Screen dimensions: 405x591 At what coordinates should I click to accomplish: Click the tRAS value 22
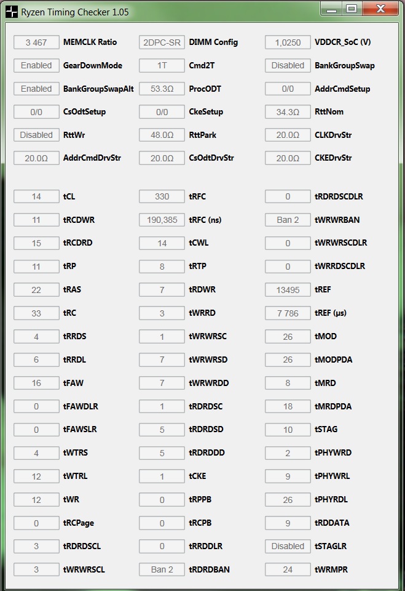36,290
